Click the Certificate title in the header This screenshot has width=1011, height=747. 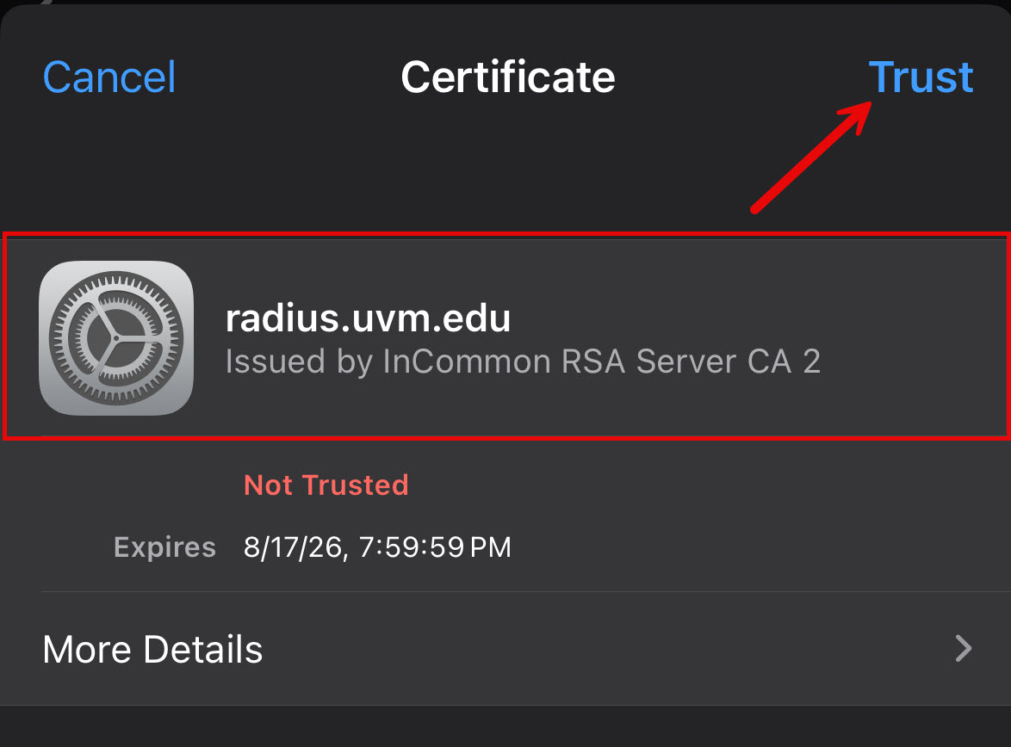click(508, 77)
